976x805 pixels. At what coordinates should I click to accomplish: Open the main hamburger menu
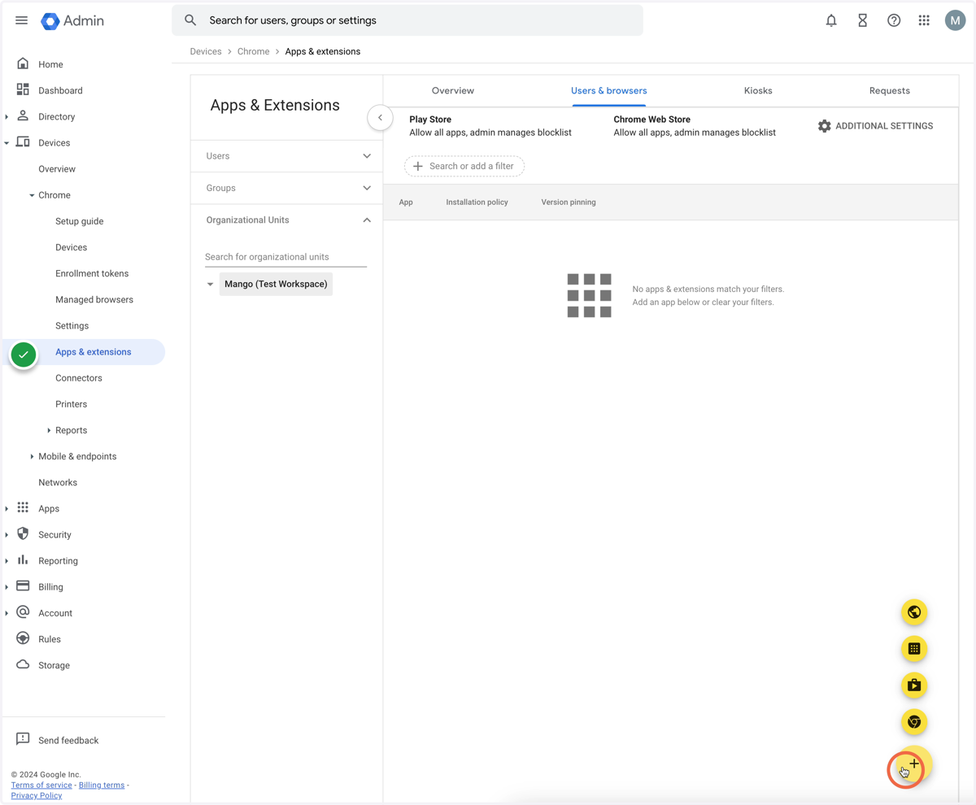click(x=22, y=20)
